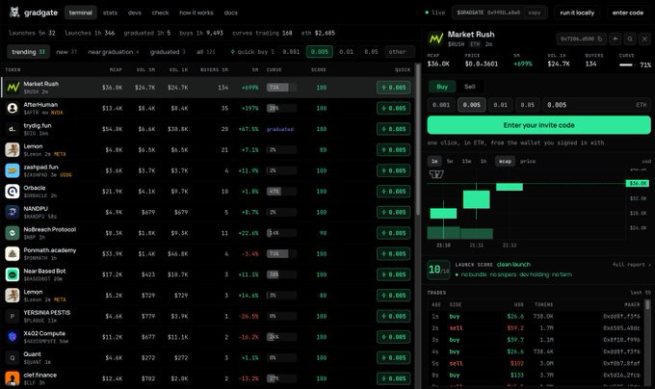Open the full report link
The image size is (655, 389).
[632, 264]
